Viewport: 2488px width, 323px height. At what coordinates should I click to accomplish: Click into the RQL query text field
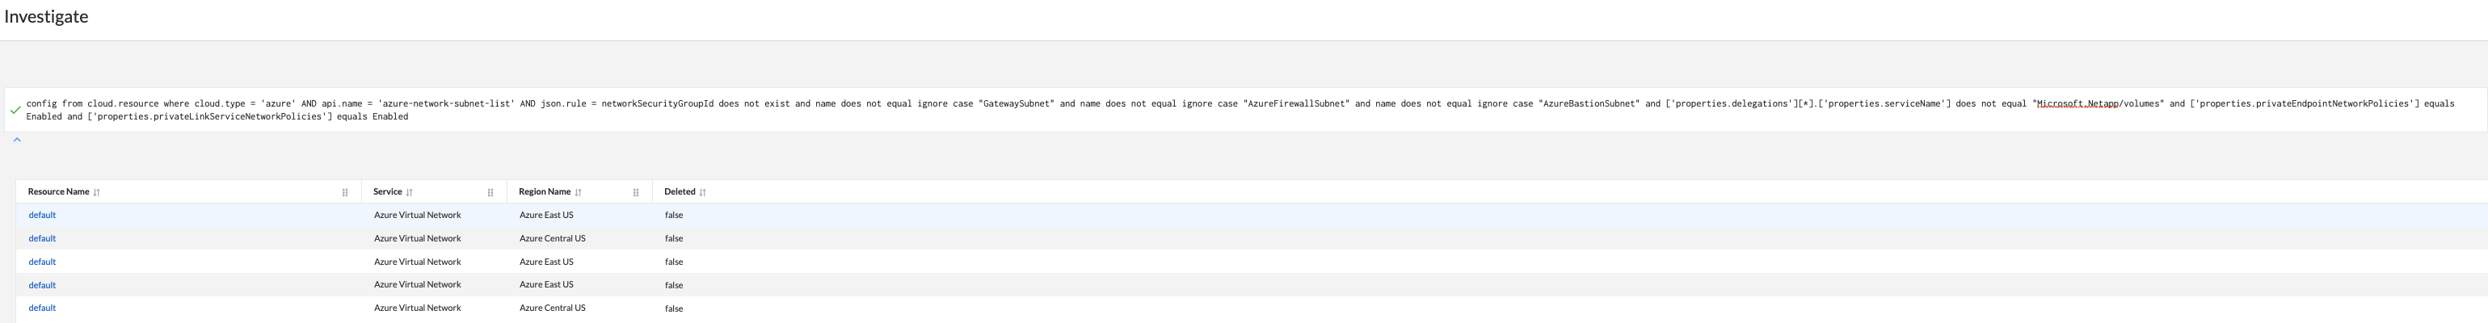pos(1159,110)
